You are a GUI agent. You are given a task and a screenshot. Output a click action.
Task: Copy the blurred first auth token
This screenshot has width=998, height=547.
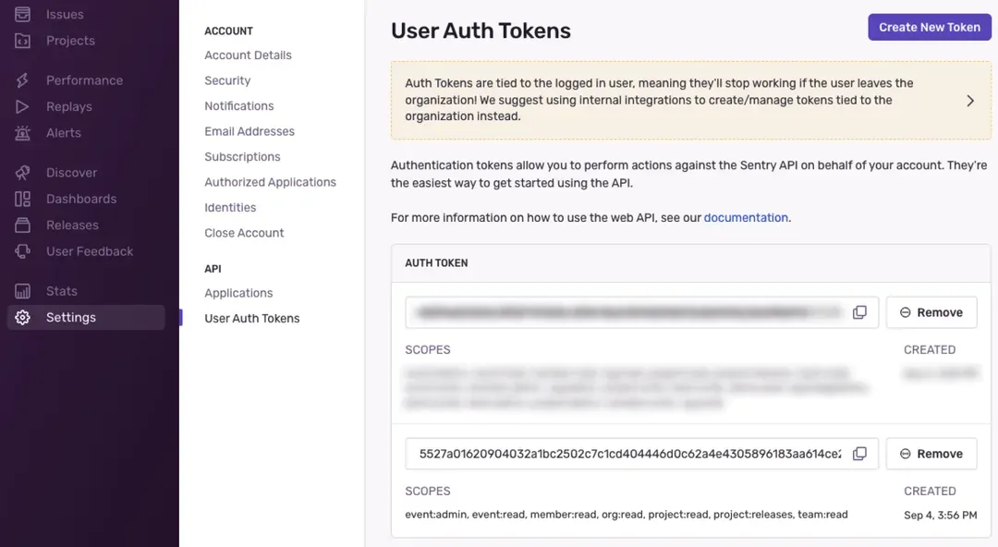[x=859, y=312]
